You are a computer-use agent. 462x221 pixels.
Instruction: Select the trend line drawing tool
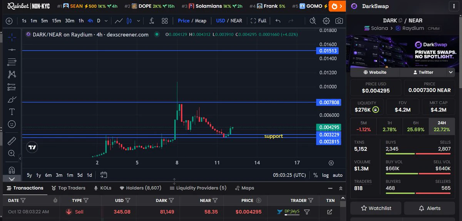pyautogui.click(x=12, y=49)
